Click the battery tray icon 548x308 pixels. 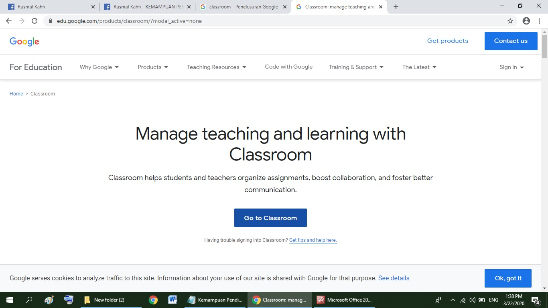tap(482, 300)
